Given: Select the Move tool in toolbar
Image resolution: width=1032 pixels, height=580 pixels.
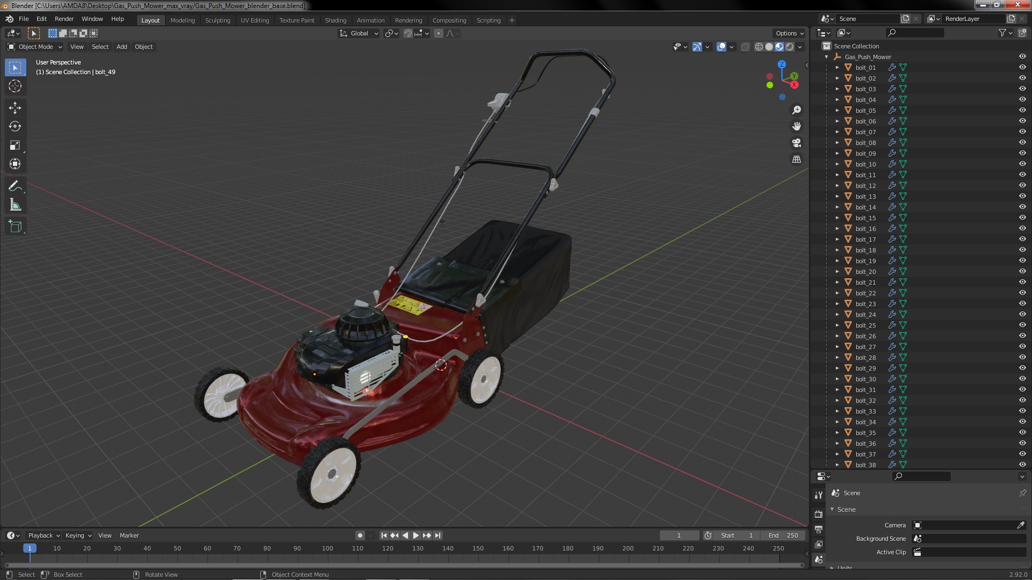Looking at the screenshot, I should point(16,106).
